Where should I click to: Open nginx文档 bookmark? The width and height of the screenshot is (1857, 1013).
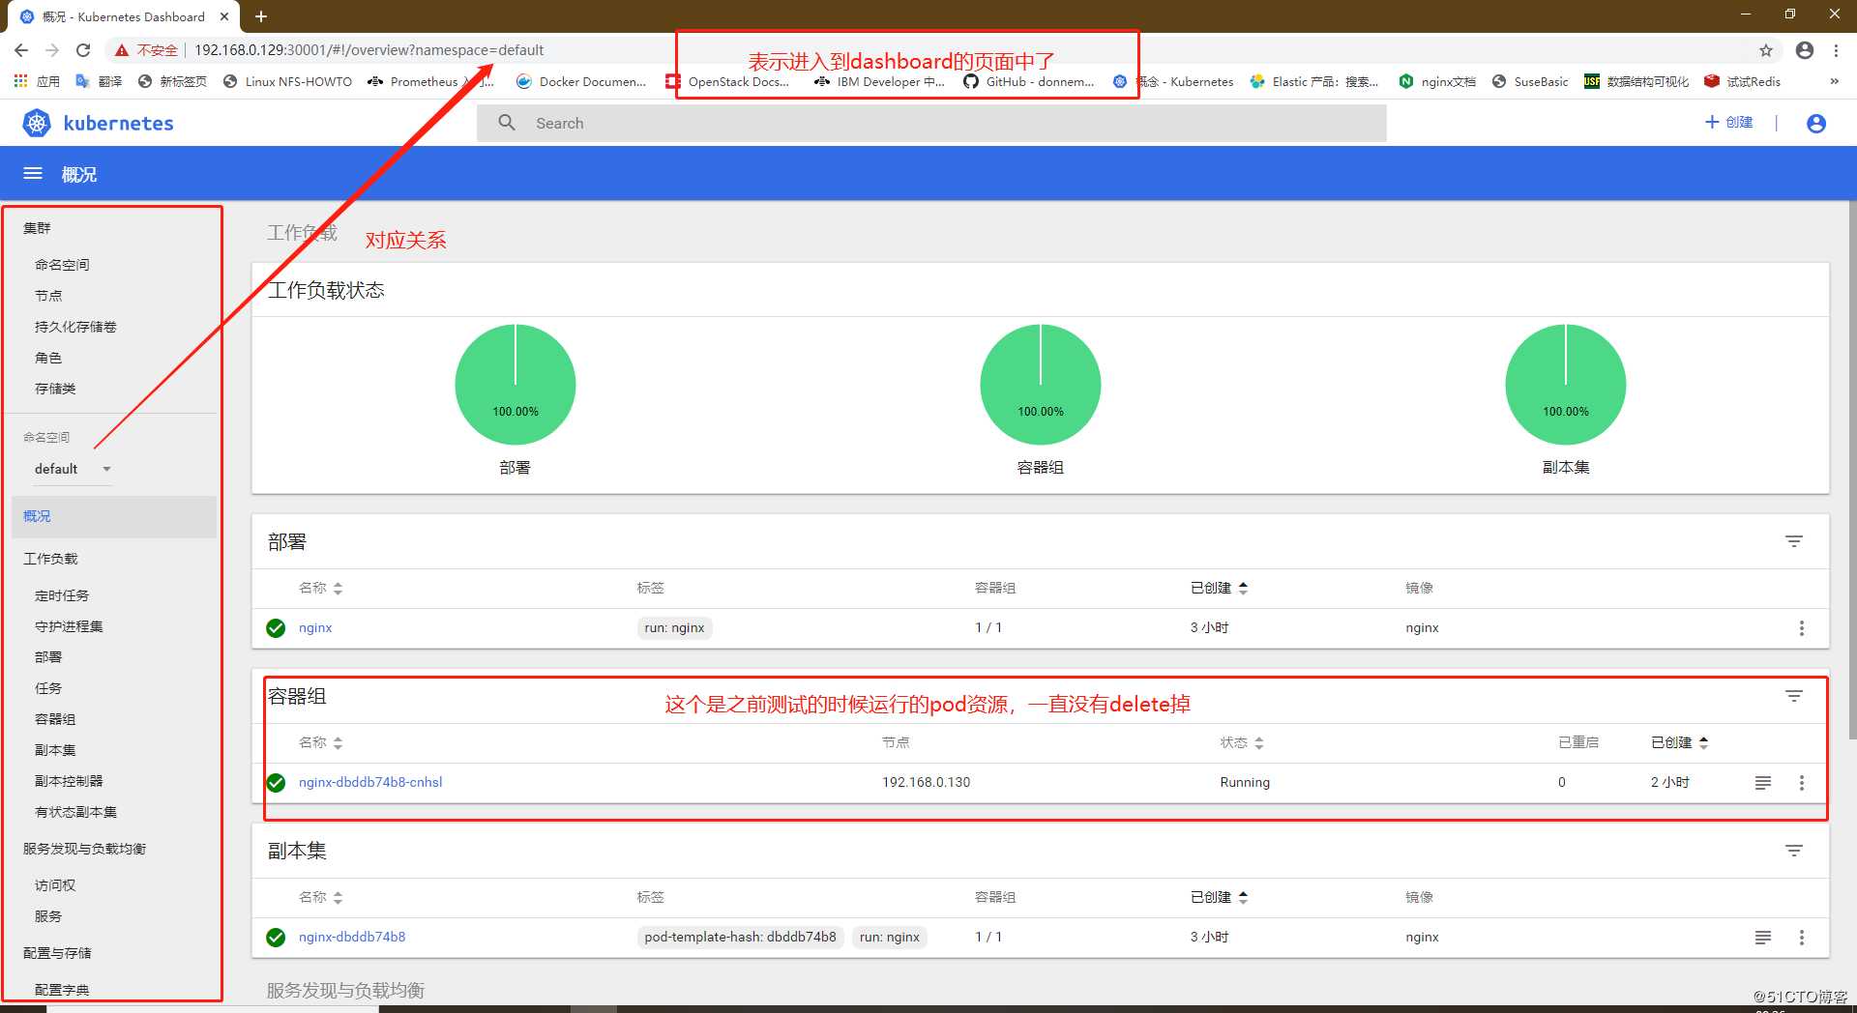pyautogui.click(x=1437, y=81)
